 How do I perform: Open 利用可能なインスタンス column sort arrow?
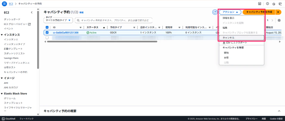click(209, 28)
